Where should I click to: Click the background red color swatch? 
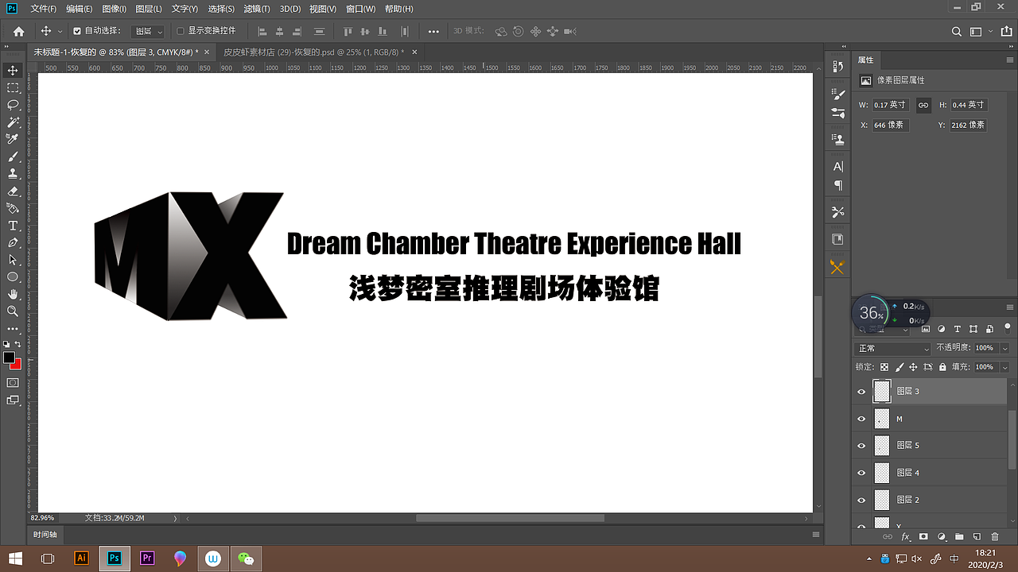pyautogui.click(x=17, y=365)
